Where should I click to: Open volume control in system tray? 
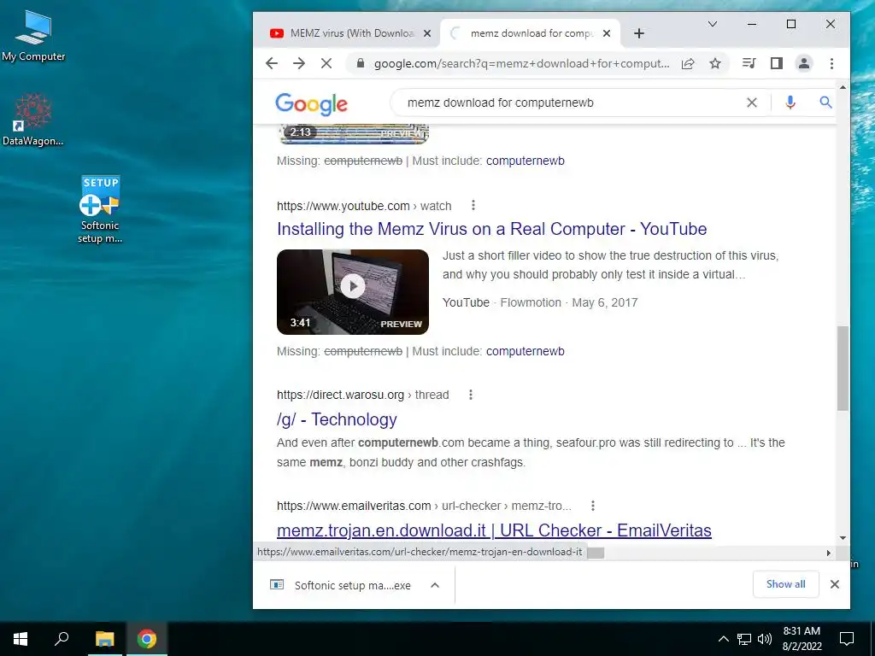pos(765,639)
